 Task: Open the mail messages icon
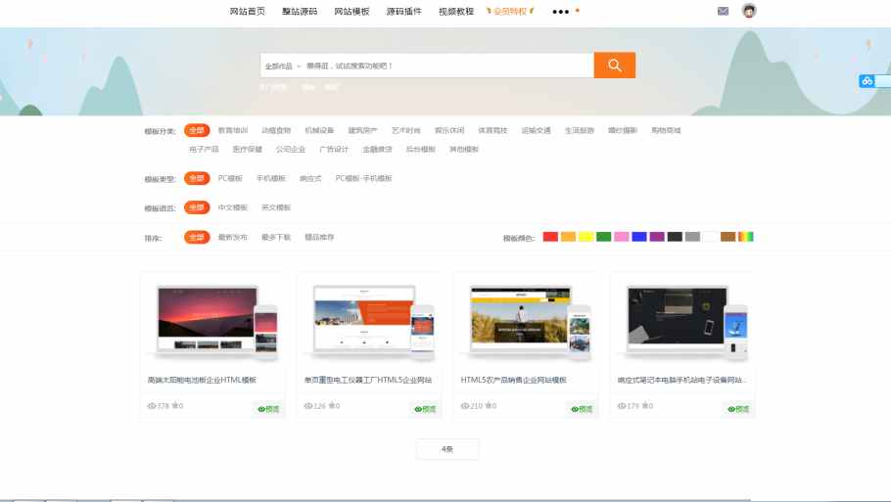(x=723, y=12)
